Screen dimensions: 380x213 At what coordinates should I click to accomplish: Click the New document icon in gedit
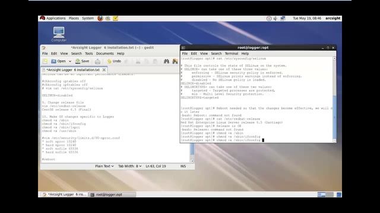pyautogui.click(x=45, y=62)
